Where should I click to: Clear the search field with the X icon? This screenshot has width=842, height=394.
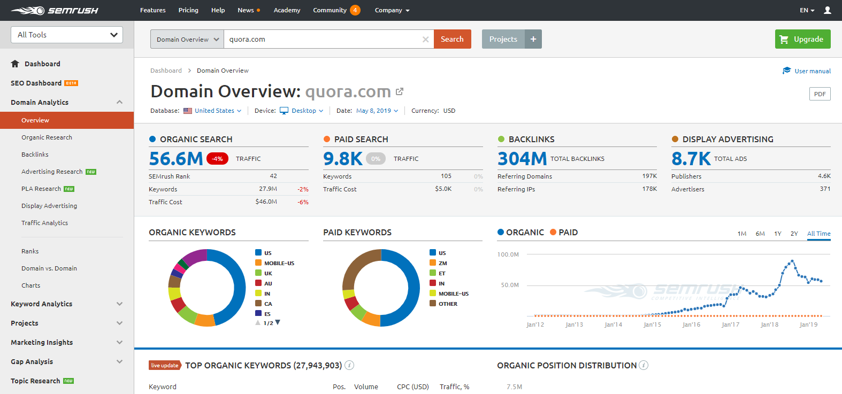[x=426, y=39]
